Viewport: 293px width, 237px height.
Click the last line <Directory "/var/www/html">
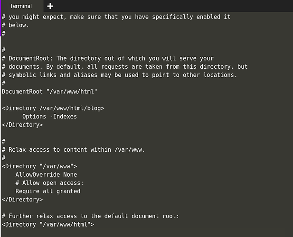[x=48, y=225]
